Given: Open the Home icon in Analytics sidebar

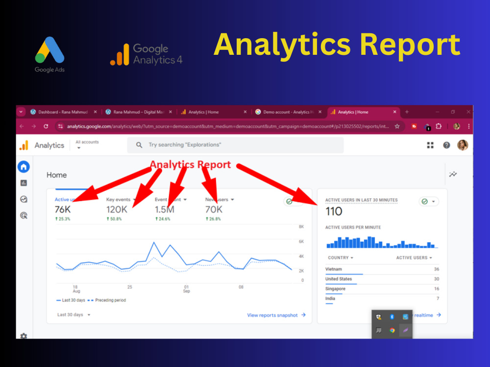Looking at the screenshot, I should [x=24, y=167].
